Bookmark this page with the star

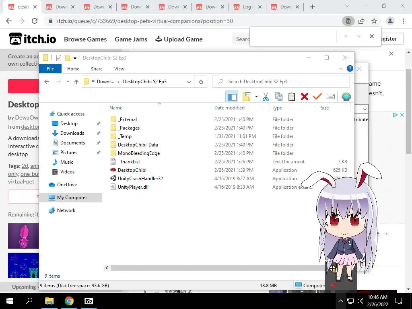coord(374,21)
